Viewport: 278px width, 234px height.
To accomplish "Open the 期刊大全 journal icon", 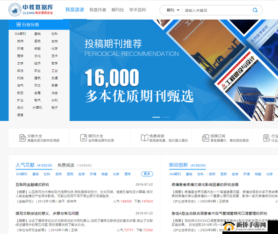I will click(84, 138).
